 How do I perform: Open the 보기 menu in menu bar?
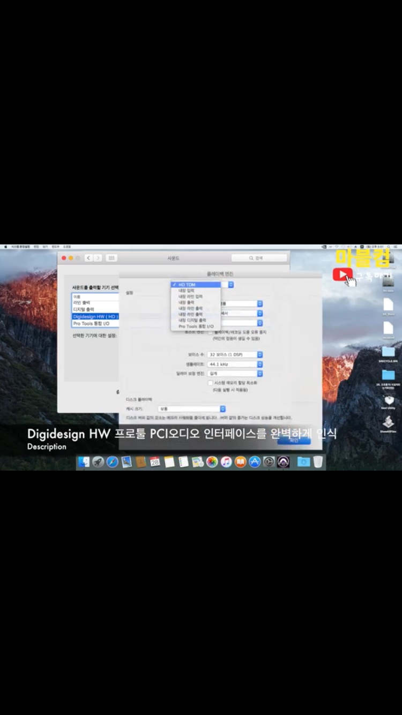point(45,247)
